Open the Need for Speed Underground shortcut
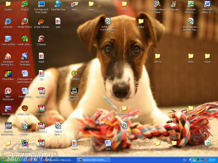The image size is (218, 163). [8, 129]
